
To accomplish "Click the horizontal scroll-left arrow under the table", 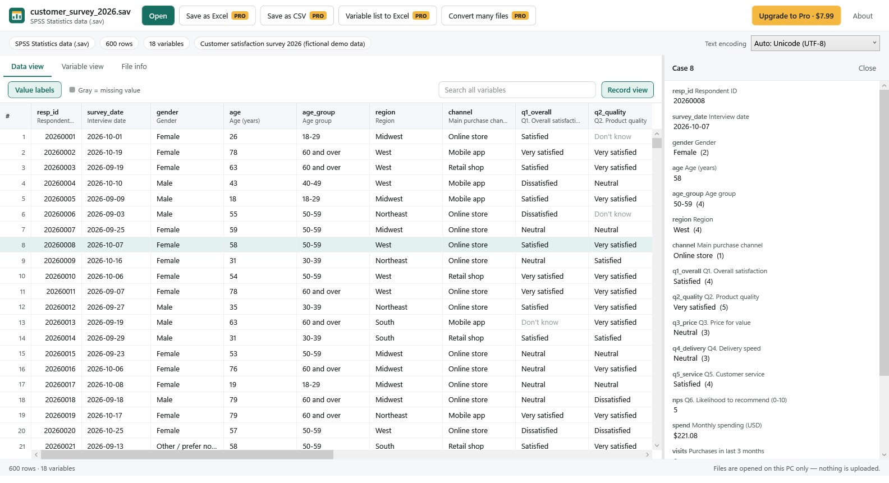I will coord(36,454).
